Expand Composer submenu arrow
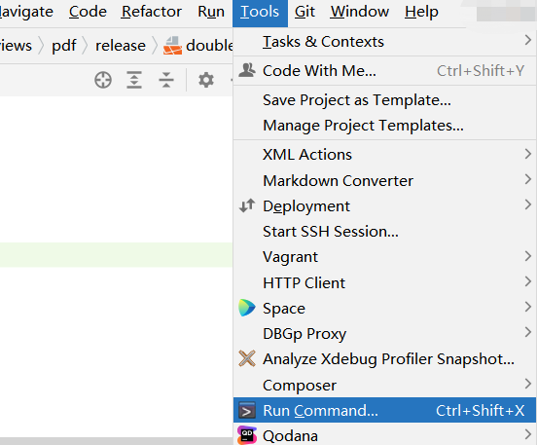The image size is (537, 445). point(527,384)
